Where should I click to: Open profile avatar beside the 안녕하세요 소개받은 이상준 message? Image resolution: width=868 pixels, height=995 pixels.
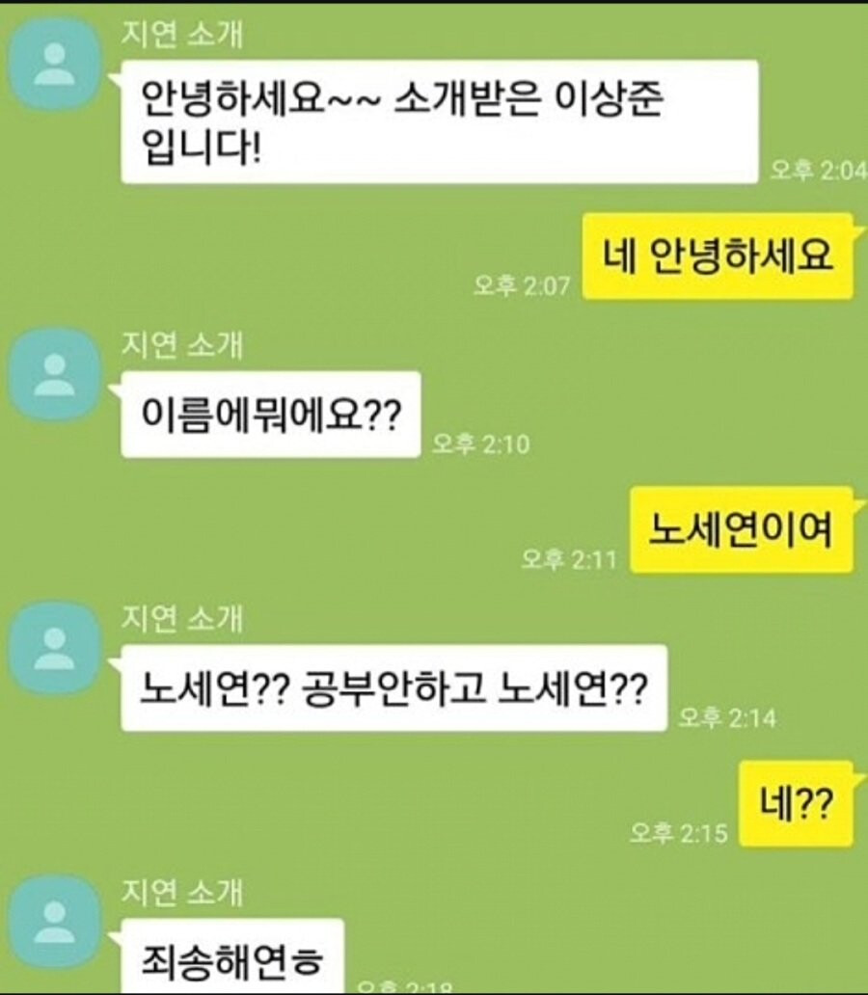click(x=55, y=64)
